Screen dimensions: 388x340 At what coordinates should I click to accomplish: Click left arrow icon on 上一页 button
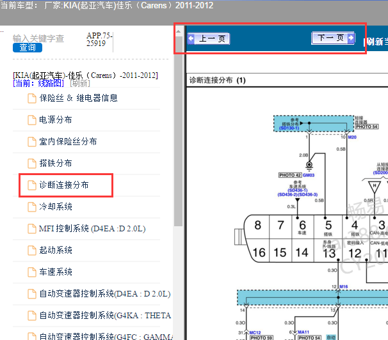coord(191,39)
